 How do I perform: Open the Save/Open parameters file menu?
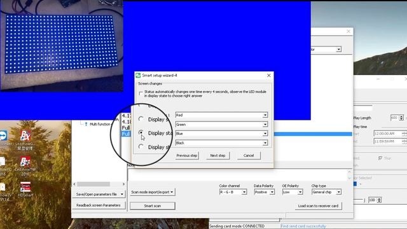click(99, 194)
